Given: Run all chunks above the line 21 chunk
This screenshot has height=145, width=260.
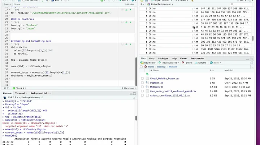Looking at the screenshot, I should click(x=126, y=22).
